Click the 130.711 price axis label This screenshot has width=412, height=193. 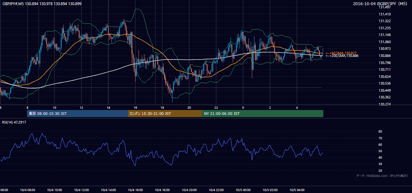click(x=385, y=69)
